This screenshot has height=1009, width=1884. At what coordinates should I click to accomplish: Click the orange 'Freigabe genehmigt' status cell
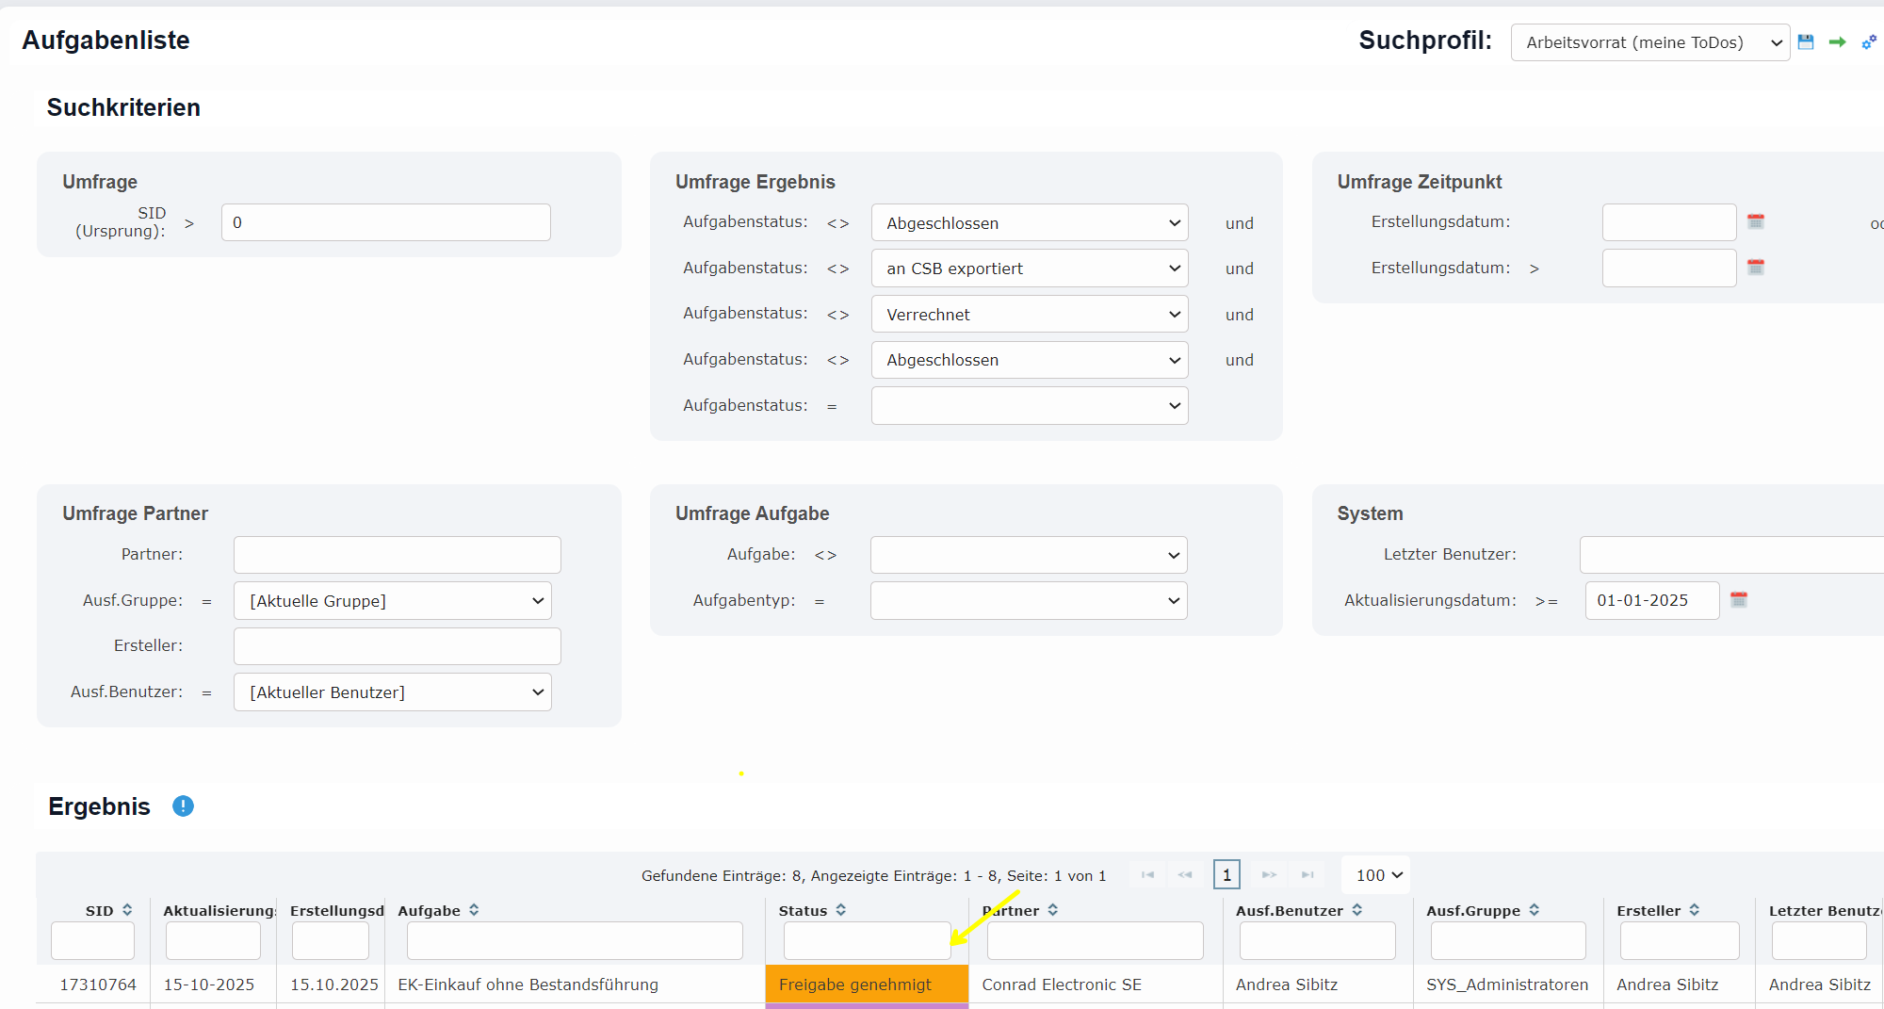tap(866, 985)
